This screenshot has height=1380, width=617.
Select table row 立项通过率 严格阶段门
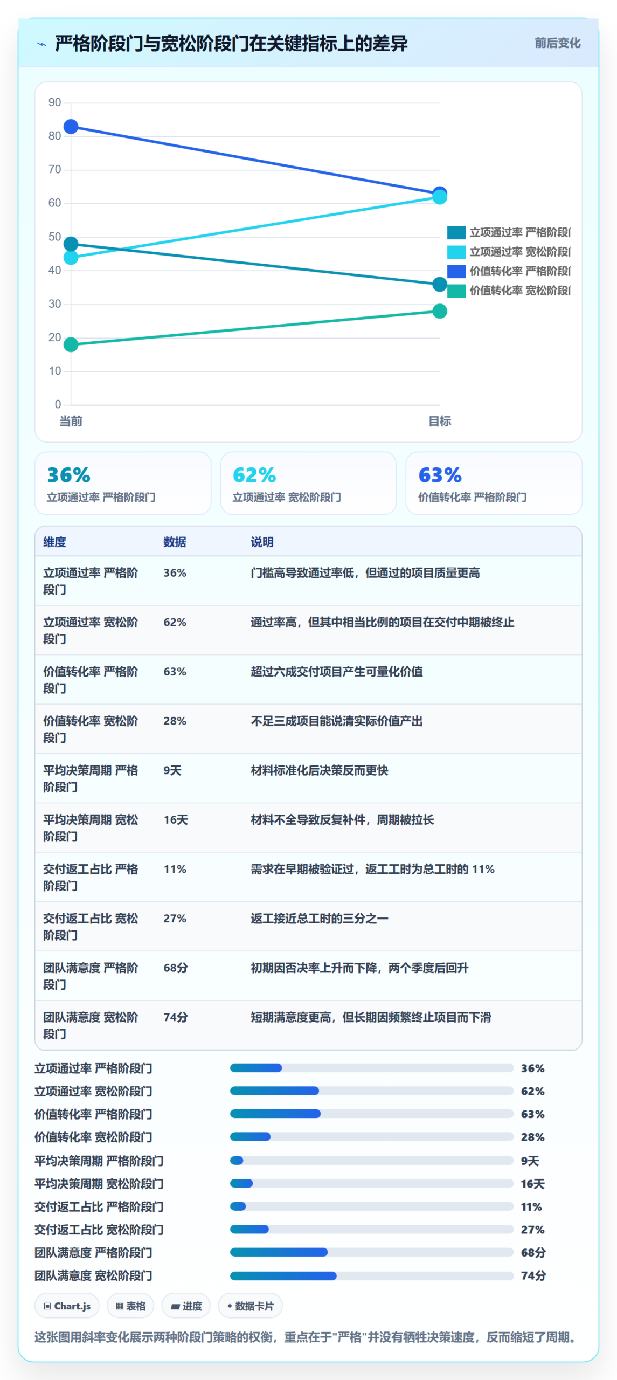[x=308, y=581]
